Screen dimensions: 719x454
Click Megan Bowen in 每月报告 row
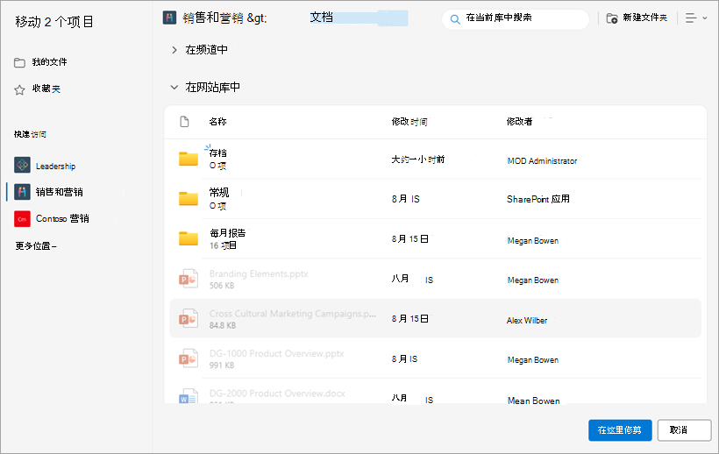533,240
